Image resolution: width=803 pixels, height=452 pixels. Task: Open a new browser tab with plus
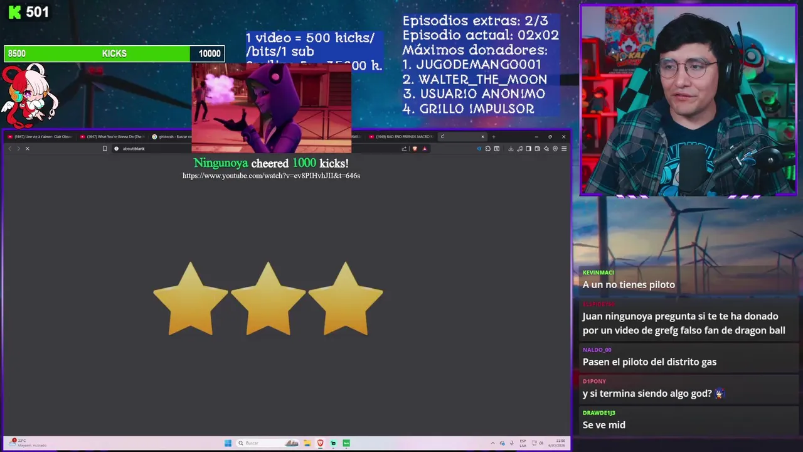click(x=494, y=137)
